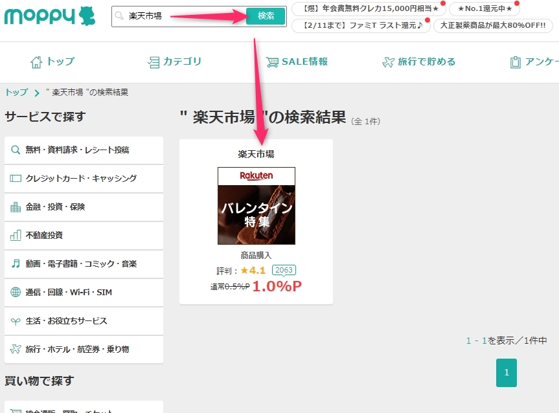Open 動画・電子書籍・コミック・音楽 category
The width and height of the screenshot is (559, 413).
(84, 264)
